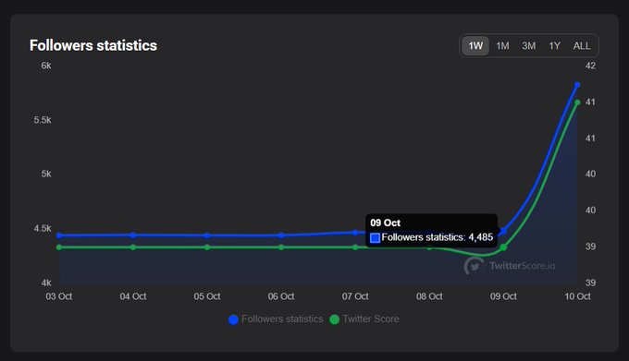Select the 03 Oct blue followers point
Viewport: 629px width, 361px height.
tap(59, 235)
